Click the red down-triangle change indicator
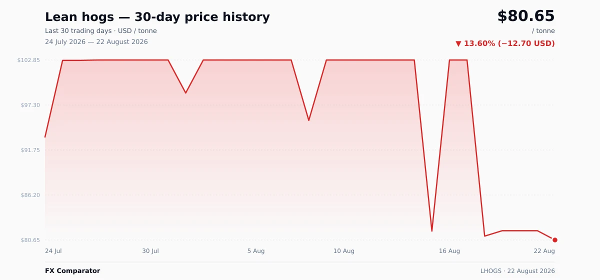 point(458,44)
